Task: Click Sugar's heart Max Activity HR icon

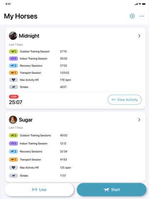Action: [13, 167]
